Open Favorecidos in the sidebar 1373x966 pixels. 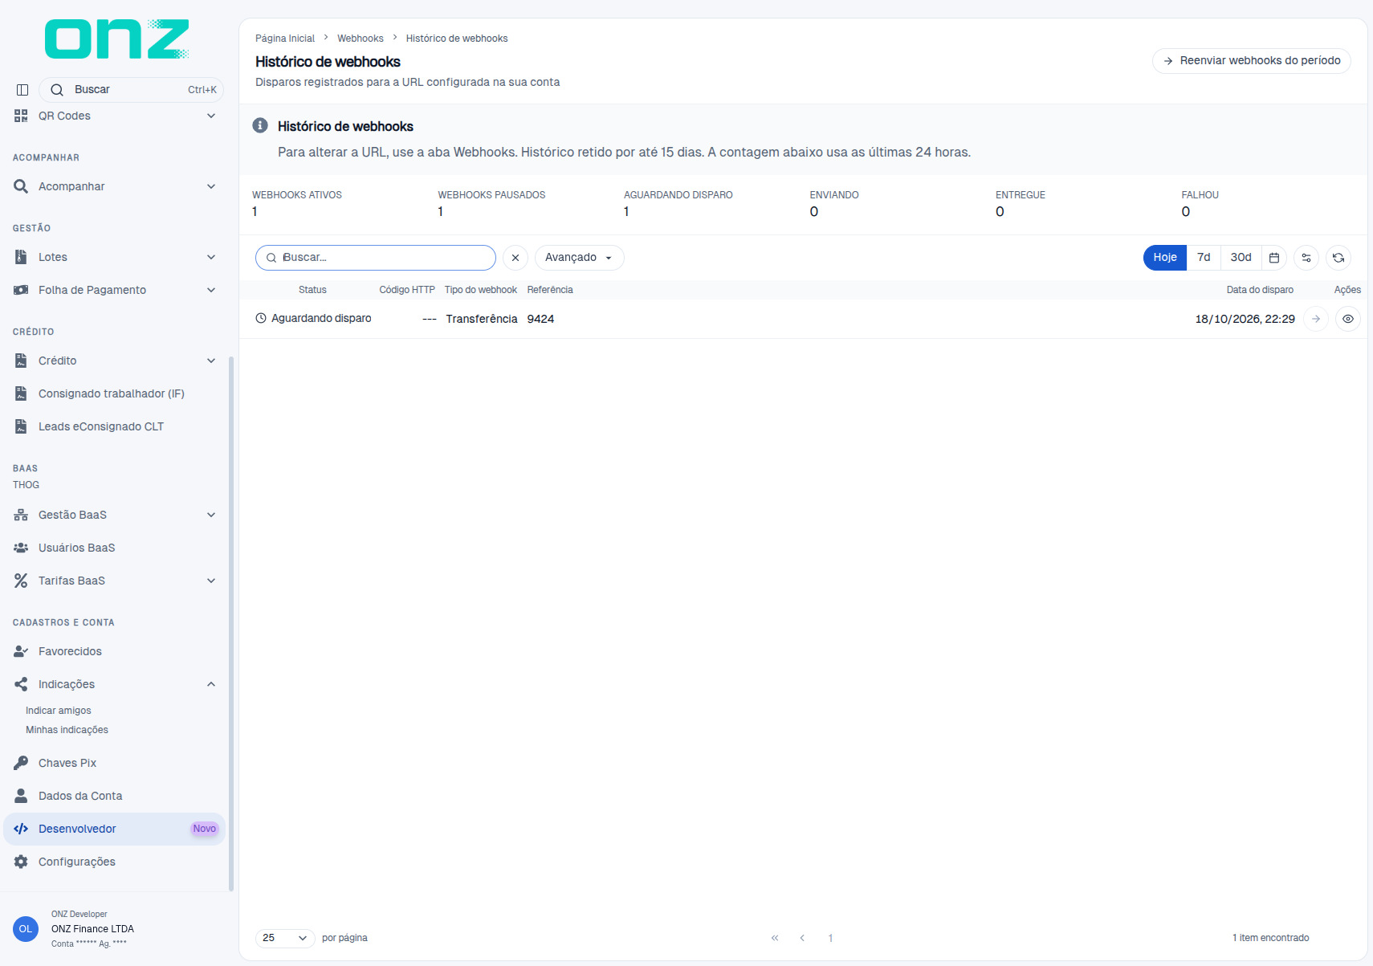tap(114, 651)
